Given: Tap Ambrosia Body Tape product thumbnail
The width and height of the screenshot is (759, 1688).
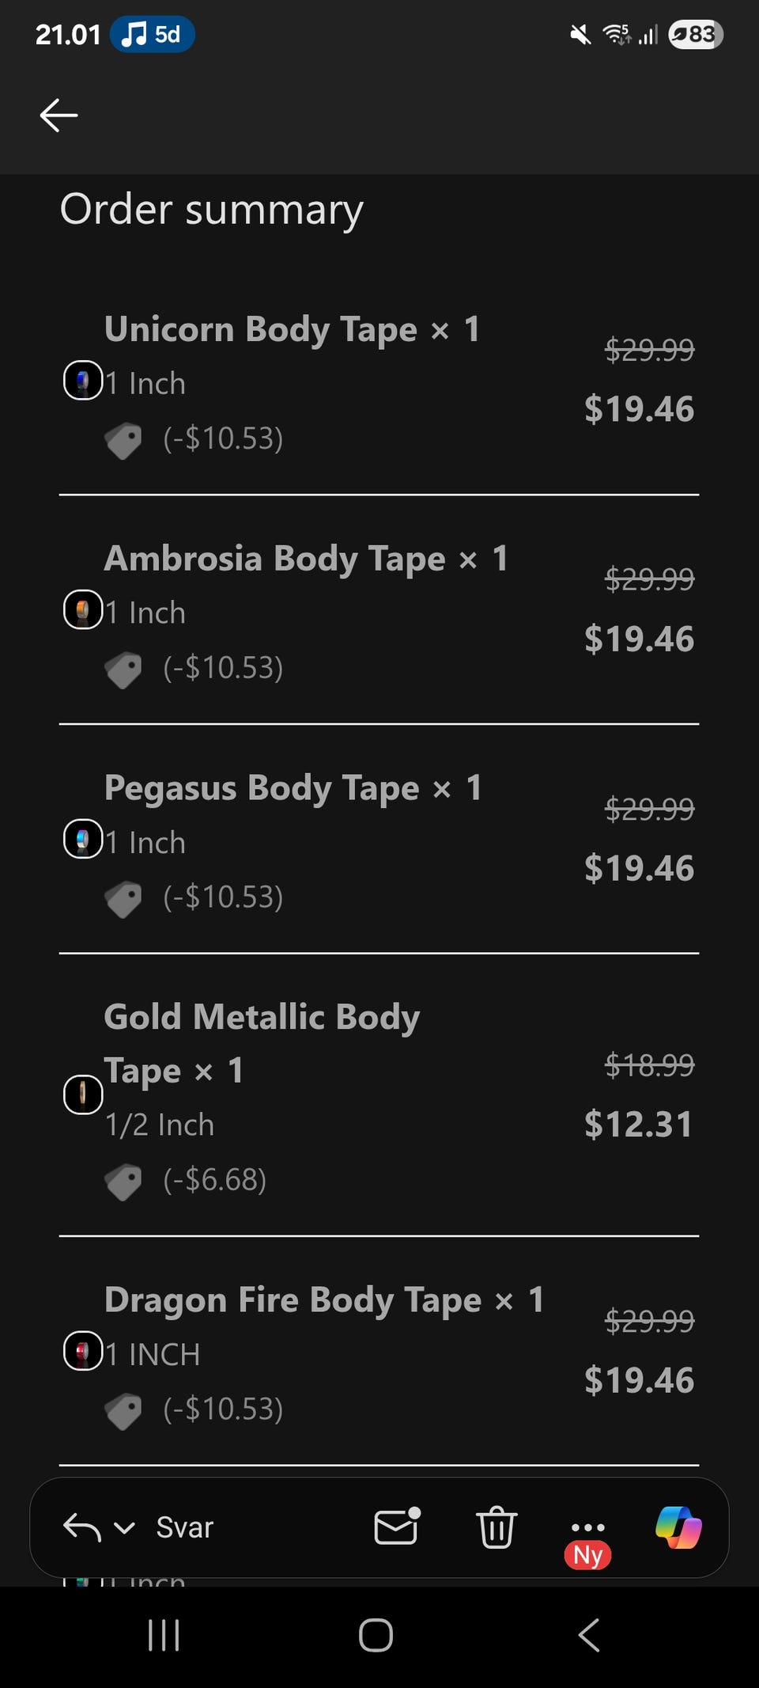Looking at the screenshot, I should 83,610.
